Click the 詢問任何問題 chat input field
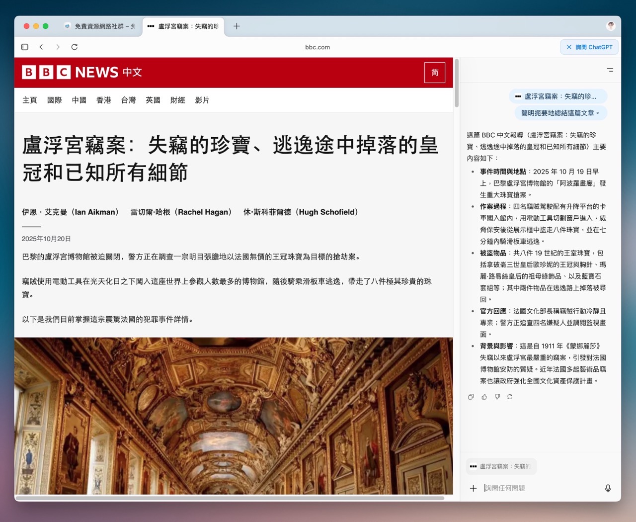 (x=542, y=488)
